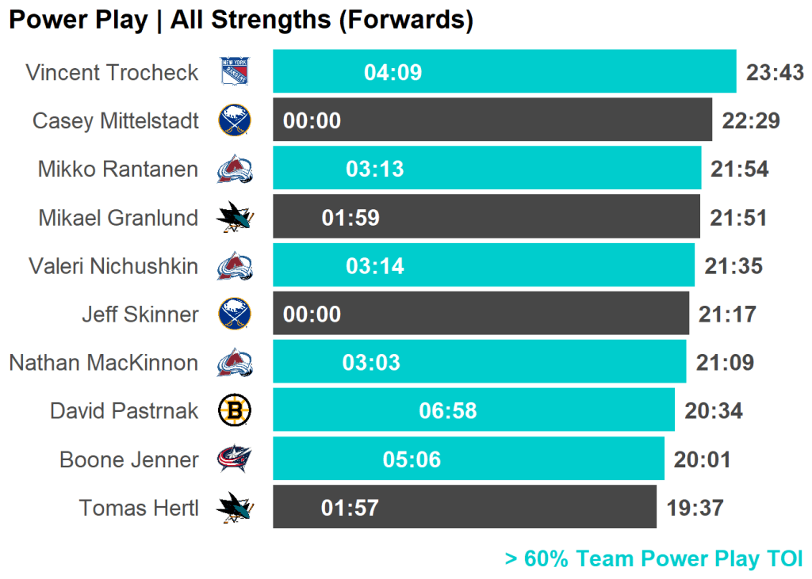This screenshot has width=812, height=579.
Task: Click Boone Jenner's 05:06 power play bar
Action: click(468, 459)
